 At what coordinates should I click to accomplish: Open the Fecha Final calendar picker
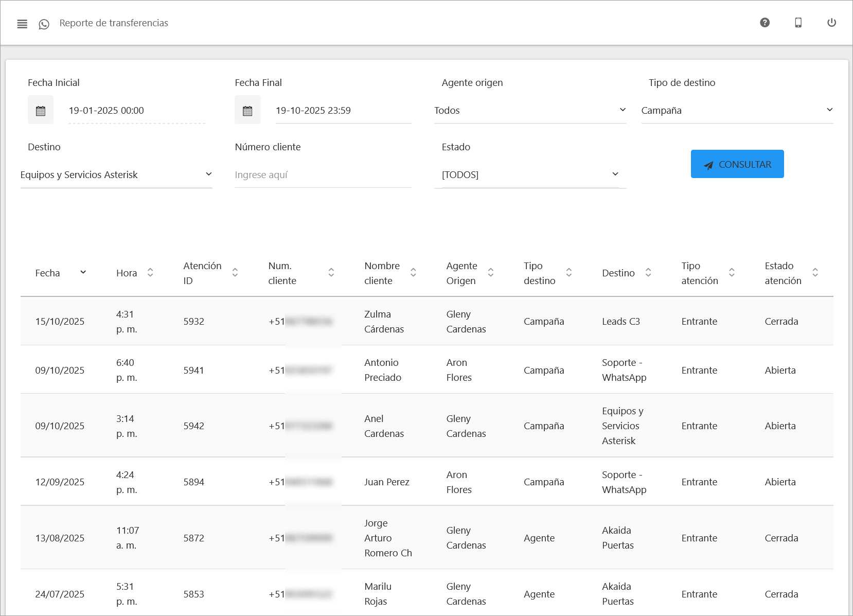[x=247, y=110]
